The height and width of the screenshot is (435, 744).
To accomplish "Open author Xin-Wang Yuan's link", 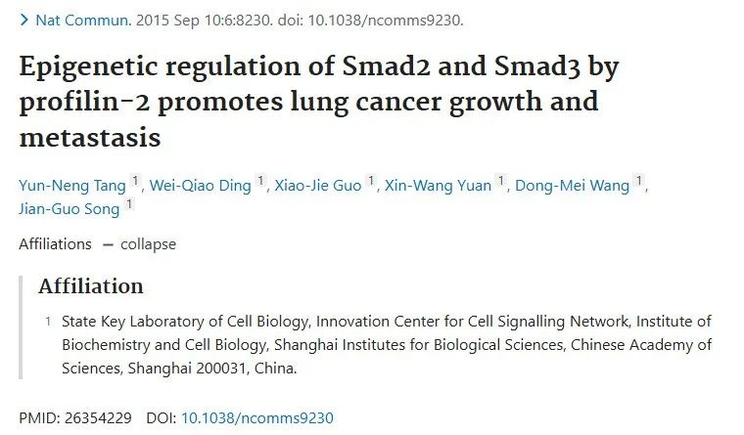I will pyautogui.click(x=438, y=186).
